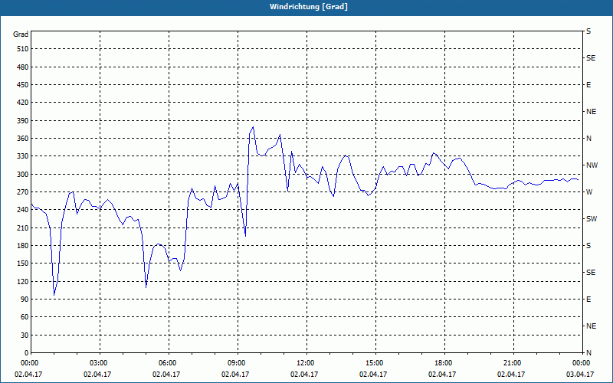The height and width of the screenshot is (383, 613).
Task: Select the 480 y-axis value
Action: pos(22,67)
